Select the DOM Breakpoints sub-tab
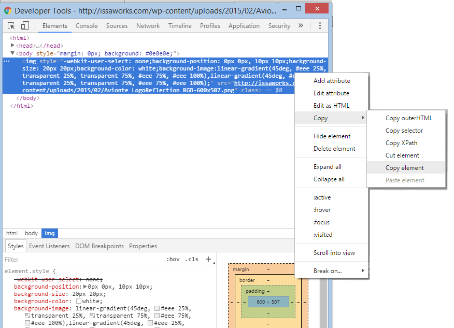This screenshot has width=454, height=328. [x=100, y=246]
